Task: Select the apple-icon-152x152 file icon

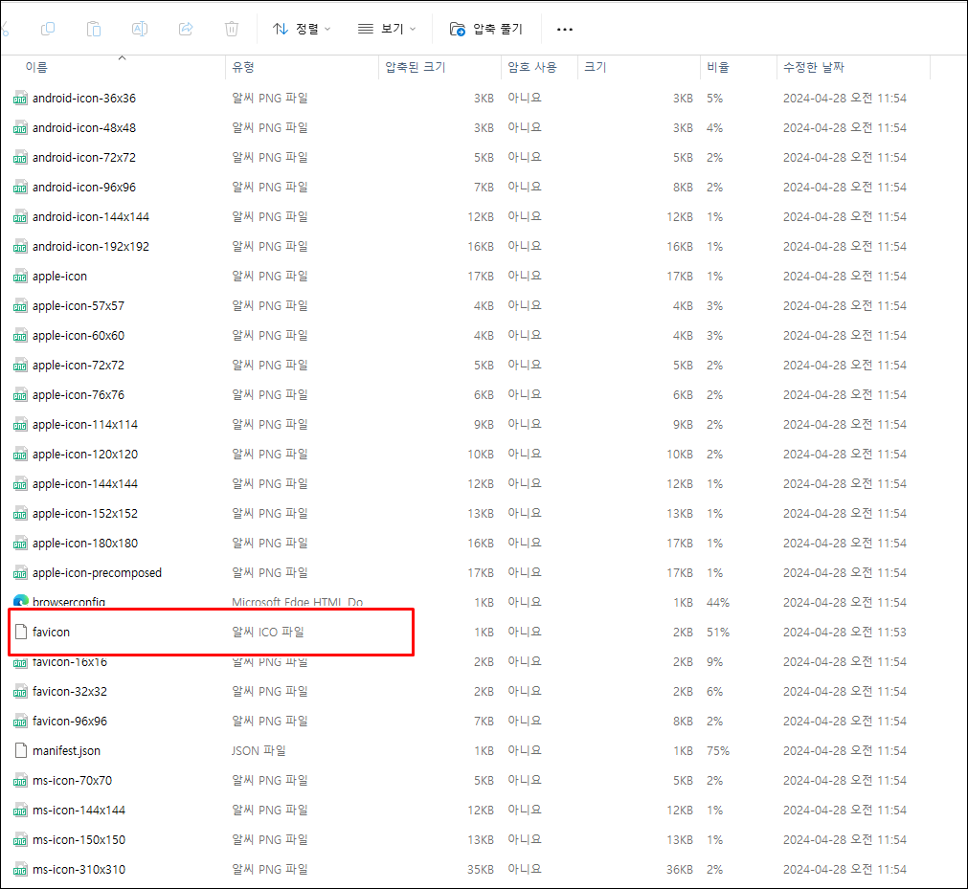Action: pyautogui.click(x=20, y=513)
